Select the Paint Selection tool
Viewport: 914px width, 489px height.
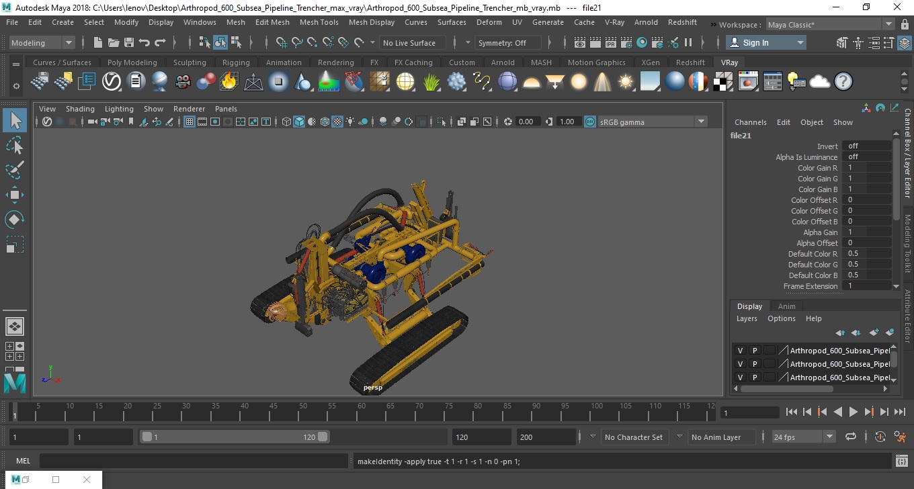coord(15,170)
